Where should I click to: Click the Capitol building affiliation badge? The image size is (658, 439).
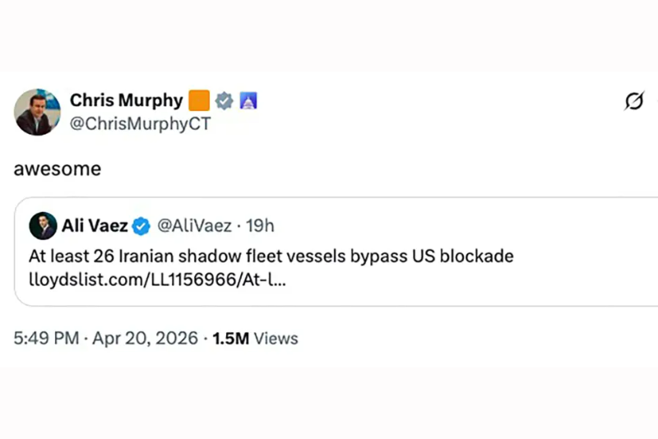(x=248, y=101)
